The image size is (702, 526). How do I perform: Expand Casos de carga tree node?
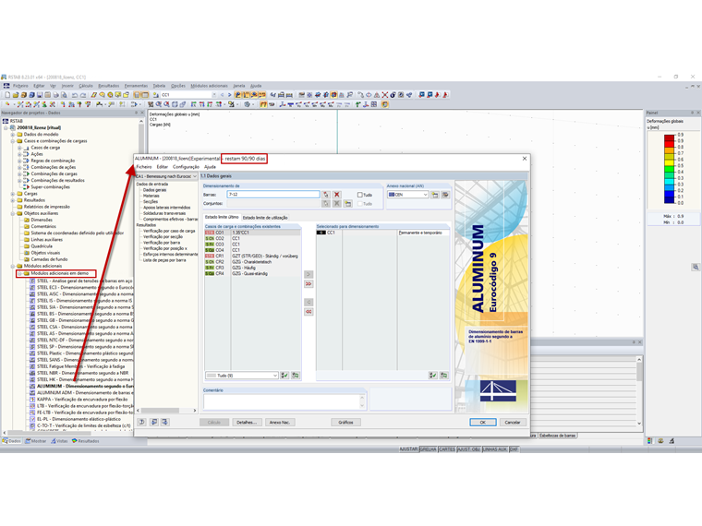click(19, 148)
